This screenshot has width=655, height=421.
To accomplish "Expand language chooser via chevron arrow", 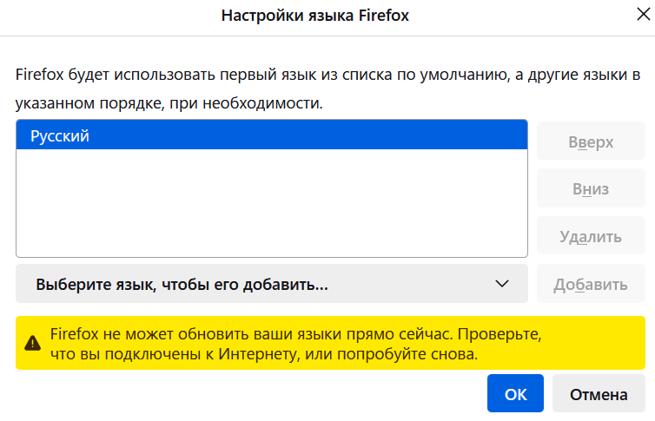I will 501,284.
